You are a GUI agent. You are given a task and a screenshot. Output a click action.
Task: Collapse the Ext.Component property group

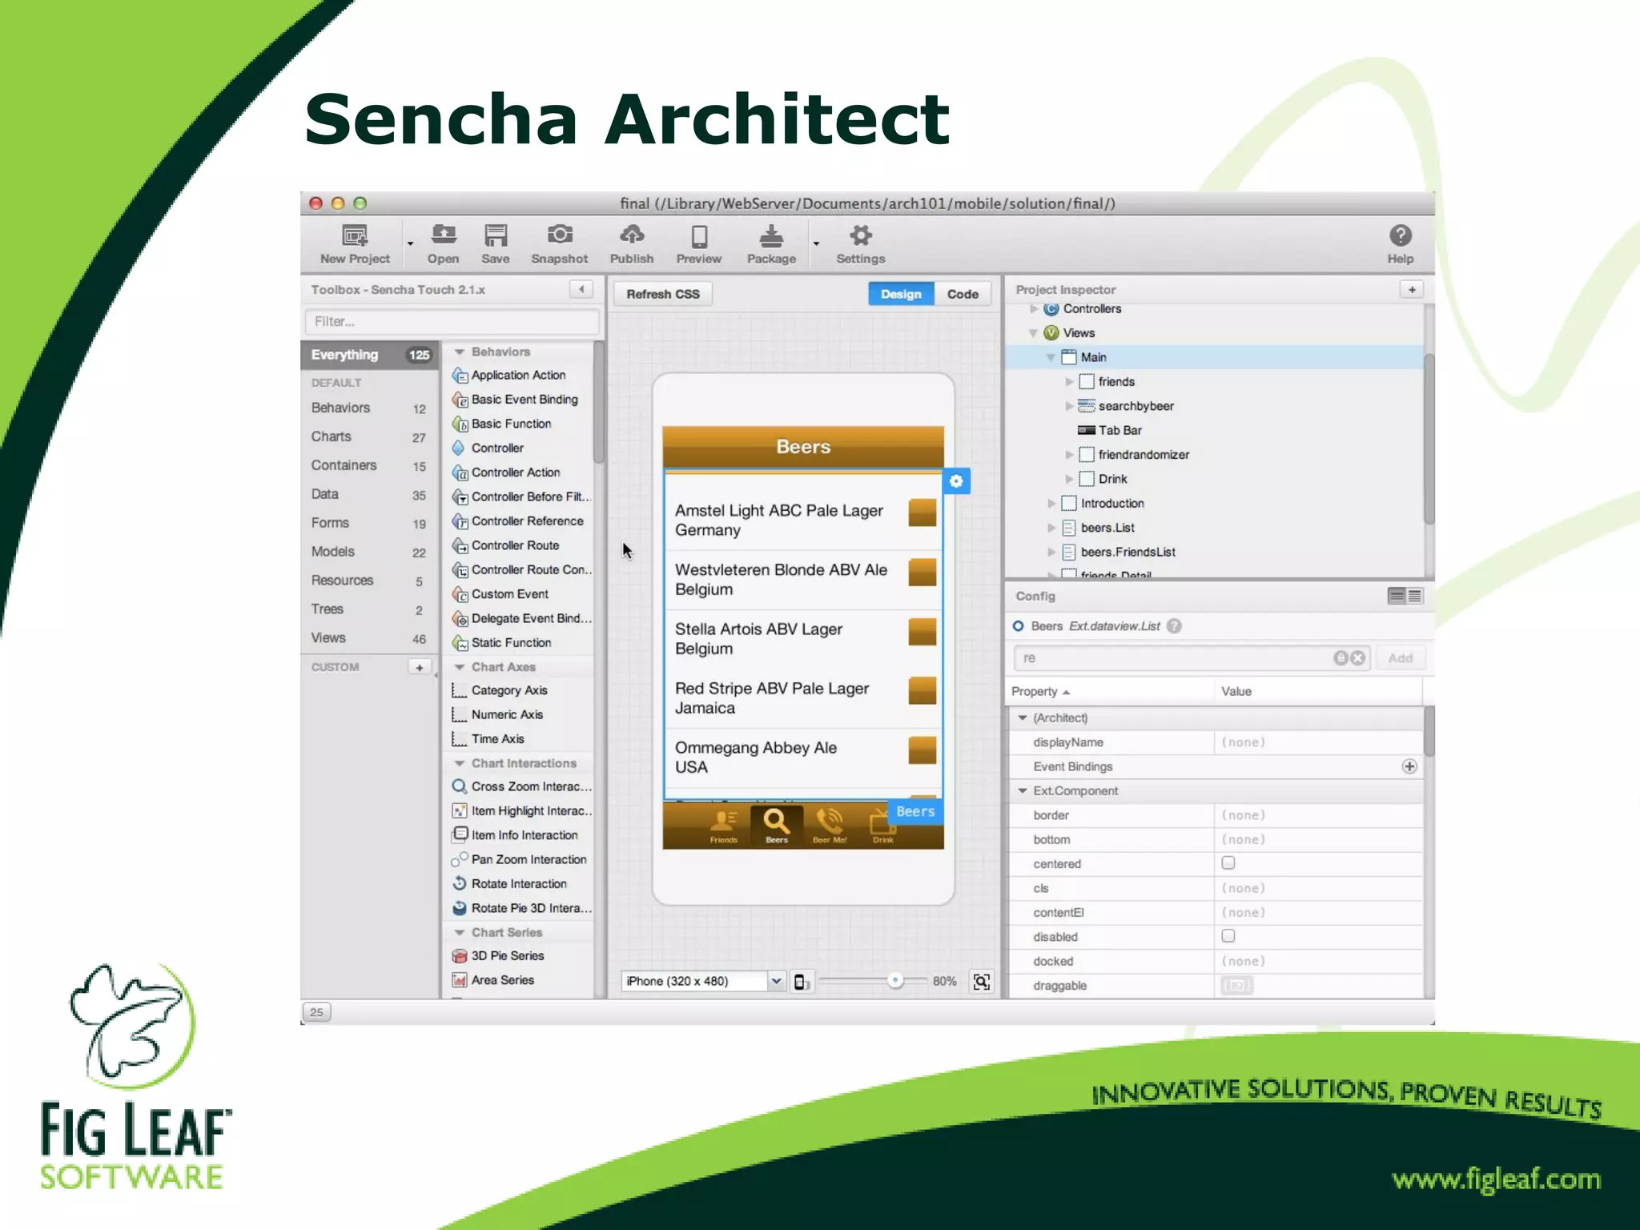1023,790
